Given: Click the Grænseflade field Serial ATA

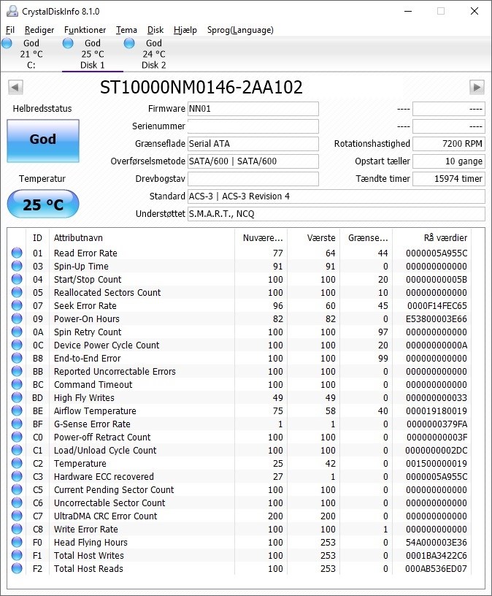Looking at the screenshot, I should pyautogui.click(x=253, y=144).
